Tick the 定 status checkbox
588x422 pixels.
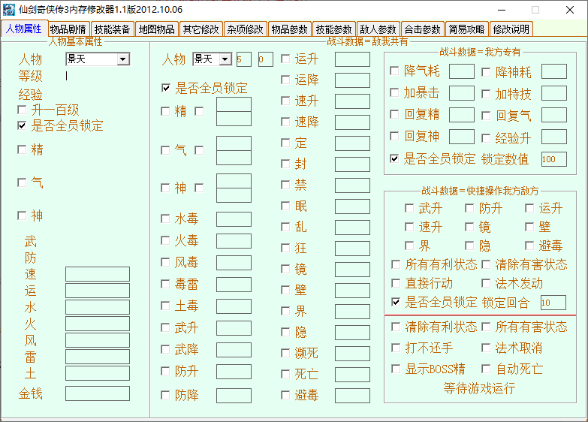click(x=285, y=143)
